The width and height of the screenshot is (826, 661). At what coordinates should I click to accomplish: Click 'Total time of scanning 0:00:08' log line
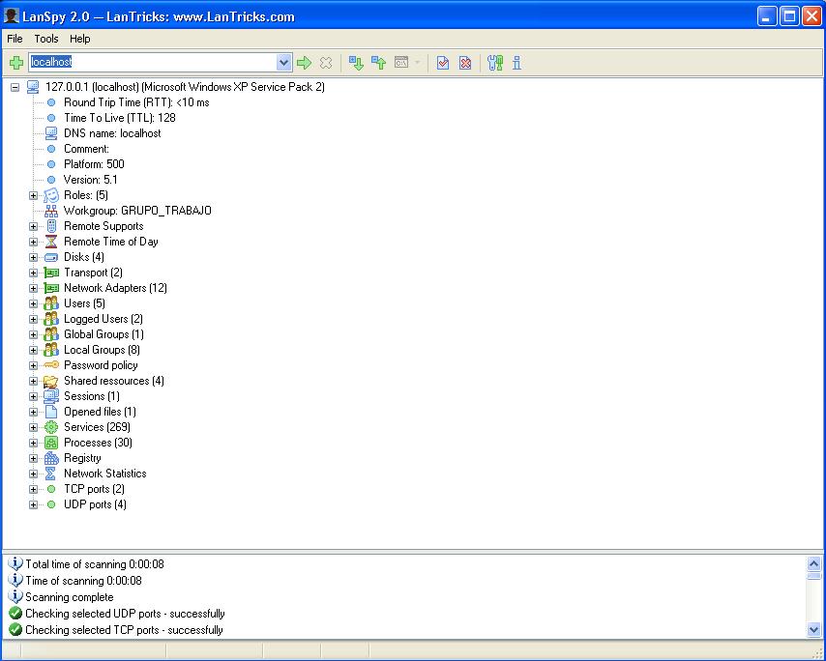click(x=95, y=564)
